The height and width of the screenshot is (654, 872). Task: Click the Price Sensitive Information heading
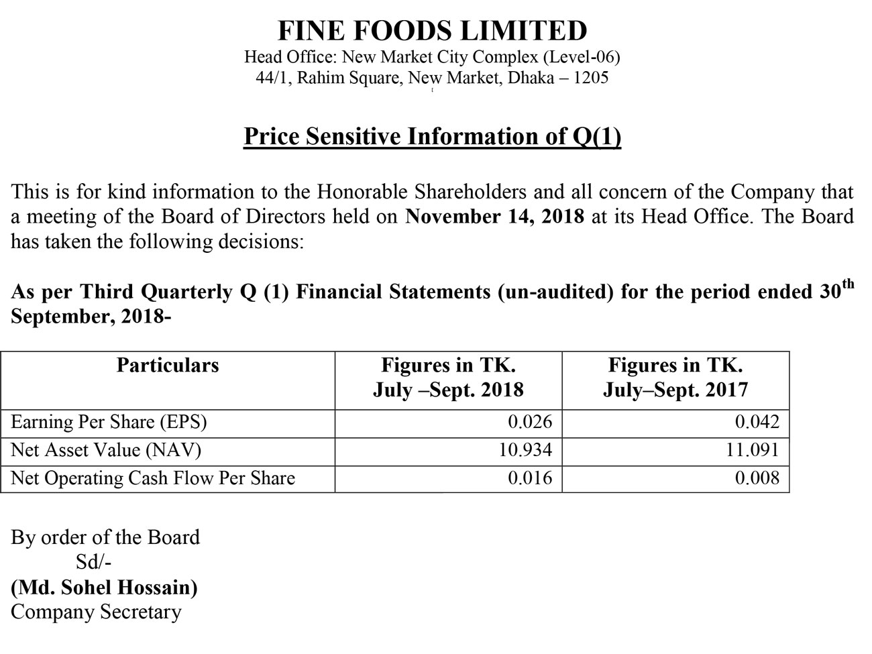click(432, 136)
